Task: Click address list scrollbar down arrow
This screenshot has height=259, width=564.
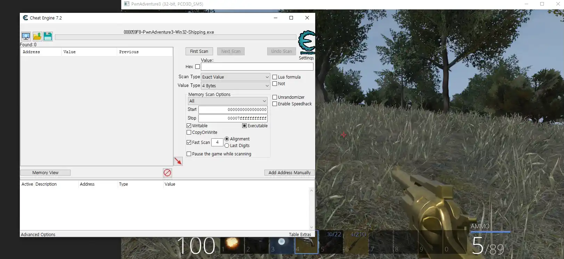Action: pyautogui.click(x=311, y=227)
